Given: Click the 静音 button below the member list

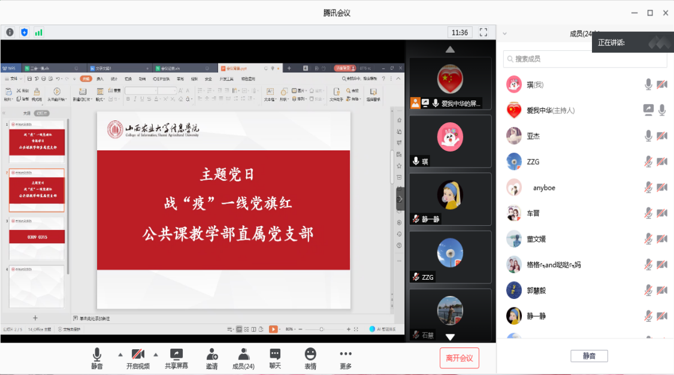Looking at the screenshot, I should click(590, 356).
